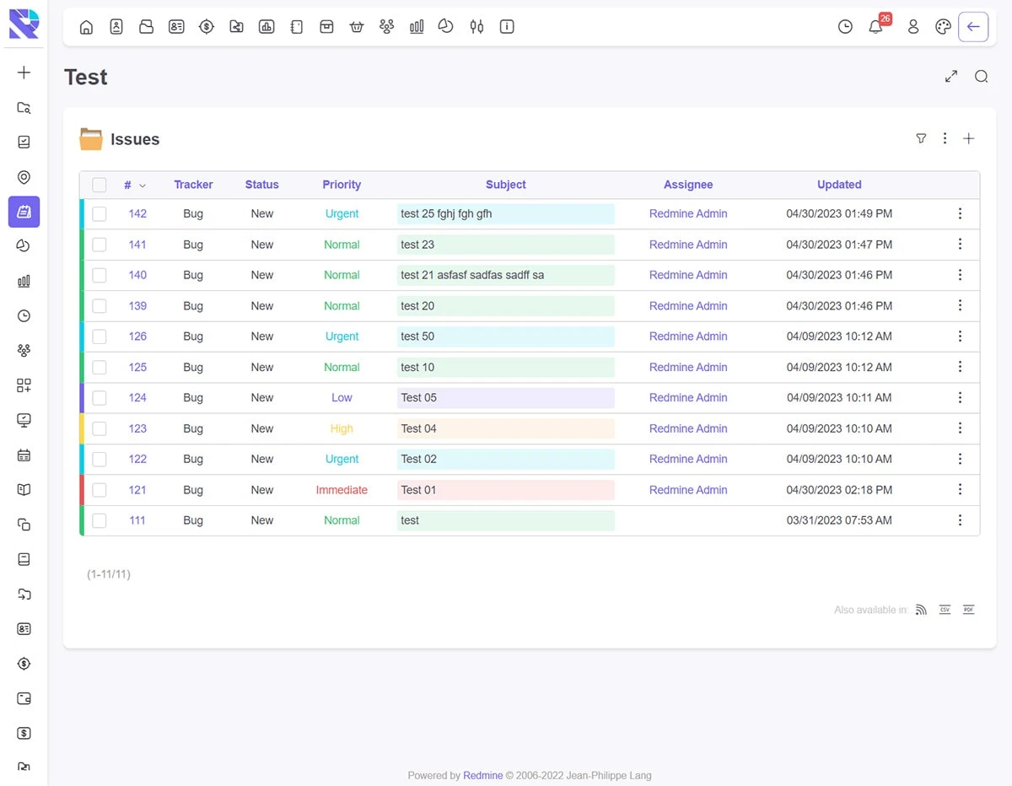Viewport: 1012px width, 786px height.
Task: Open the three-dot menu for Test 04 row
Action: 960,428
